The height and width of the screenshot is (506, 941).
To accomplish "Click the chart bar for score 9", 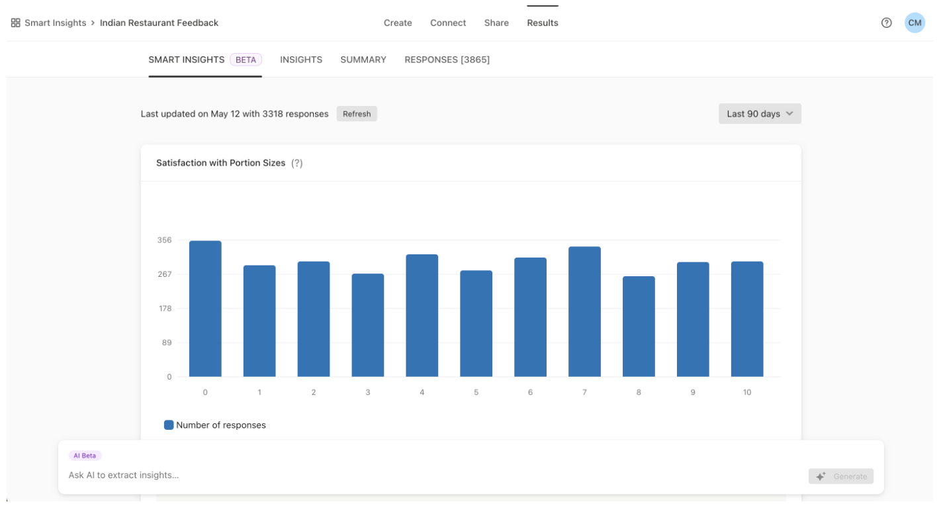I will click(x=694, y=320).
